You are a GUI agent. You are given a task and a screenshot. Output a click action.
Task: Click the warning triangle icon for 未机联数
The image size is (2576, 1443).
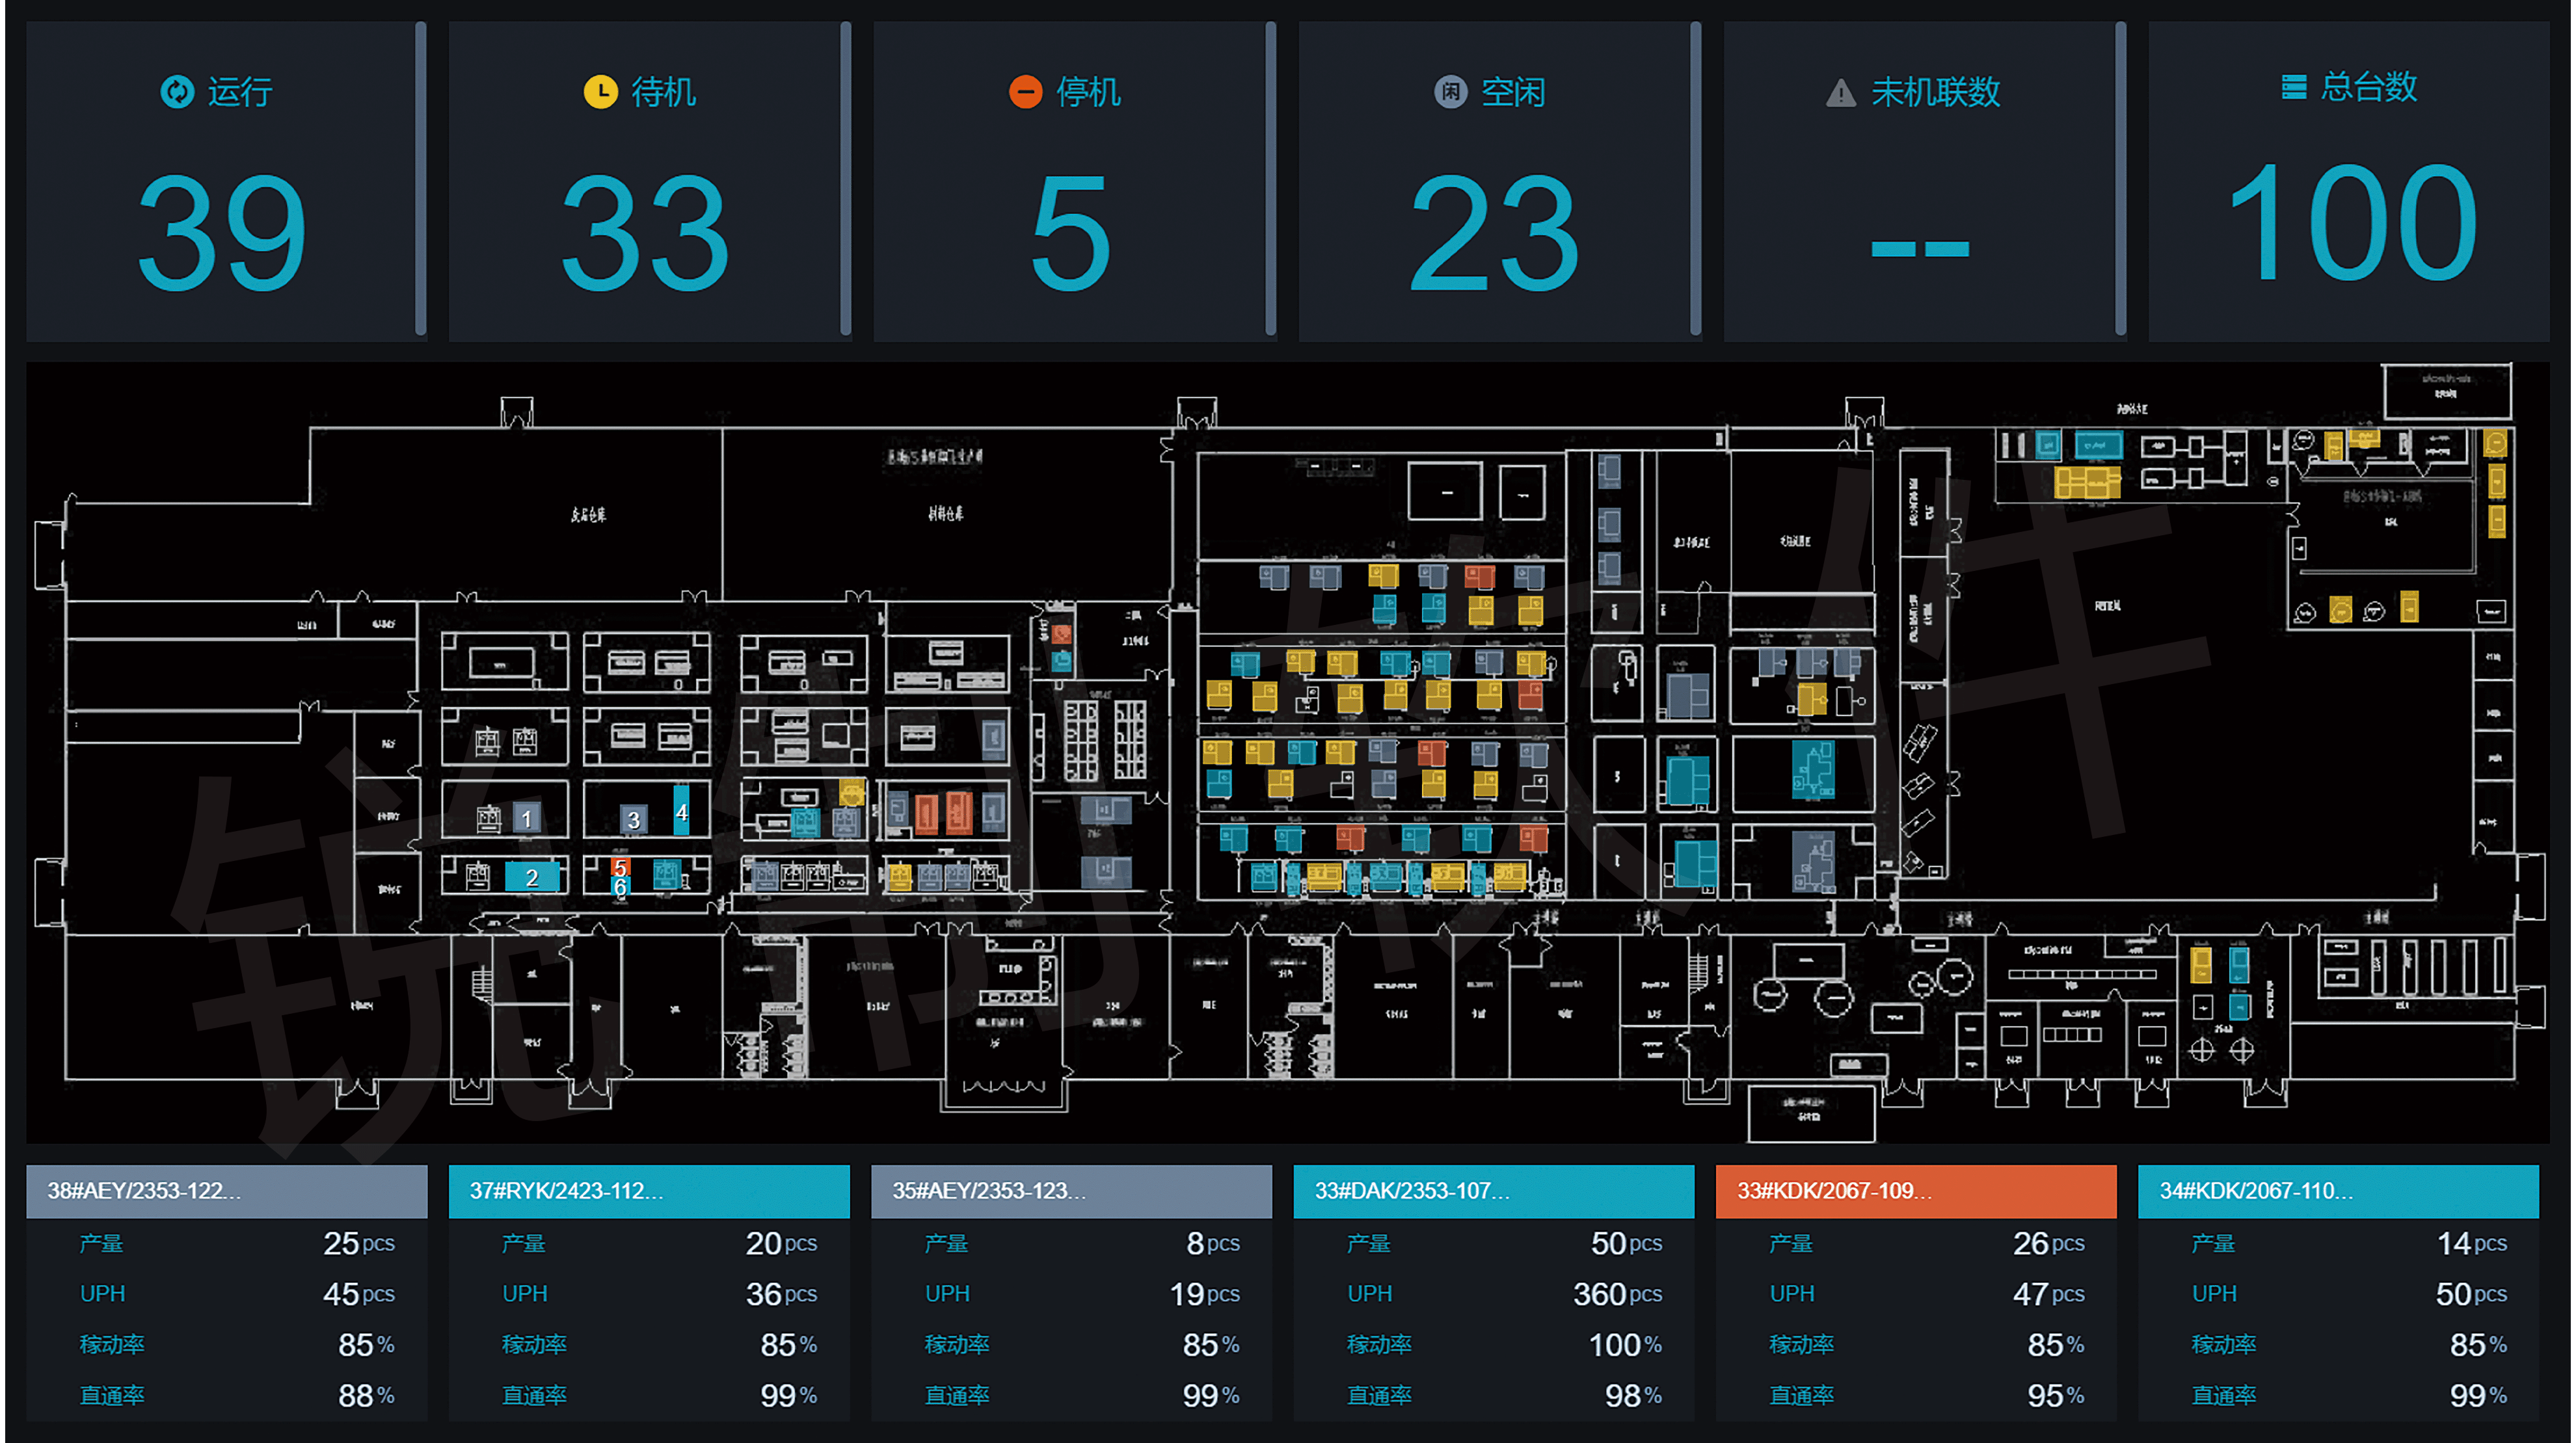pyautogui.click(x=1840, y=93)
